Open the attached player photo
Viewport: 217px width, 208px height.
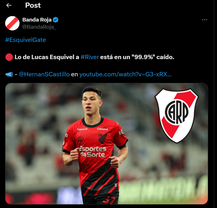(107, 144)
